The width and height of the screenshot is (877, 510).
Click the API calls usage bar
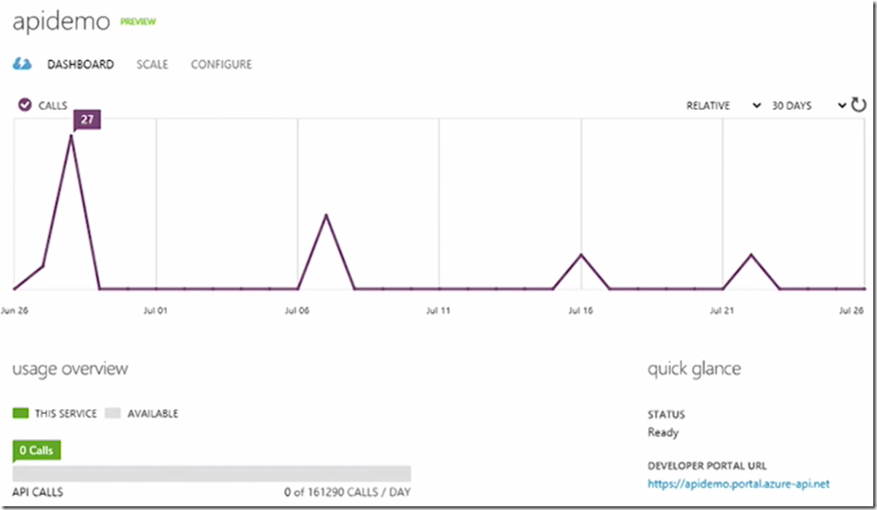point(212,474)
